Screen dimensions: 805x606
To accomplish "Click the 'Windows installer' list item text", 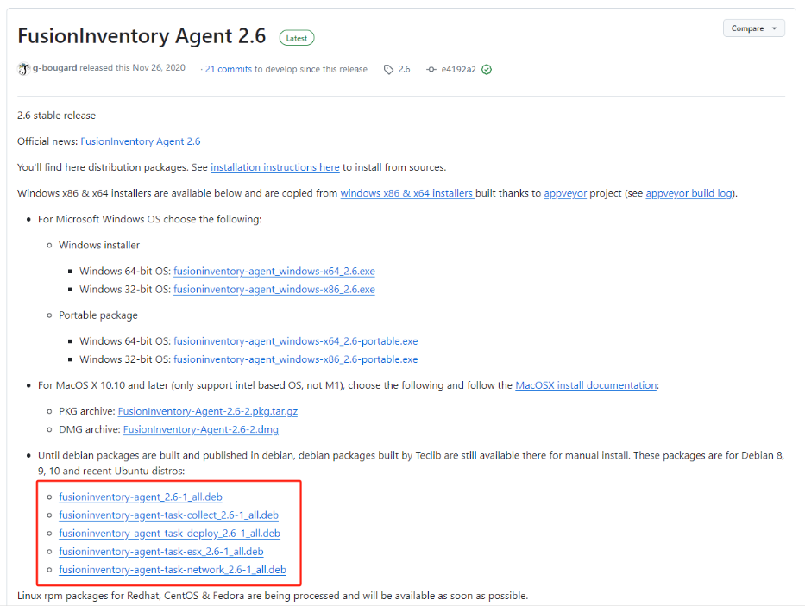I will [99, 246].
